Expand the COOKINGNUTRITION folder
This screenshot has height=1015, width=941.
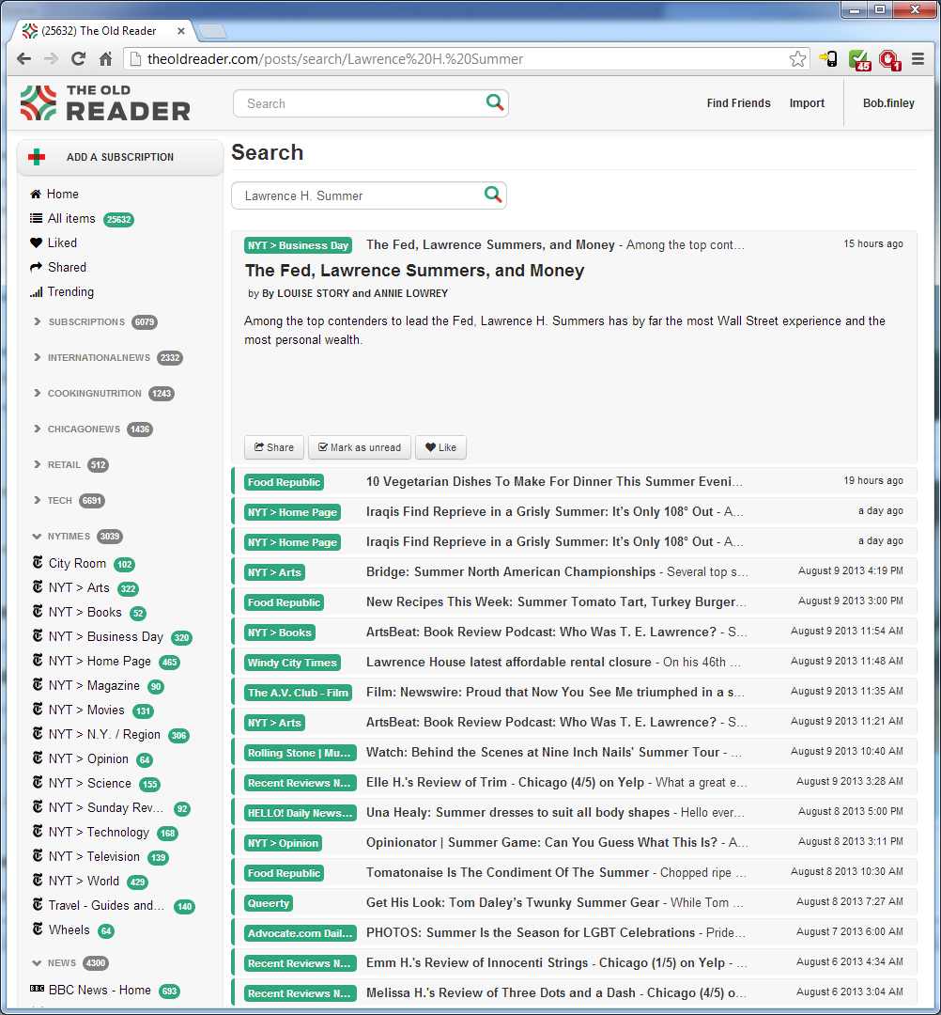(x=37, y=392)
